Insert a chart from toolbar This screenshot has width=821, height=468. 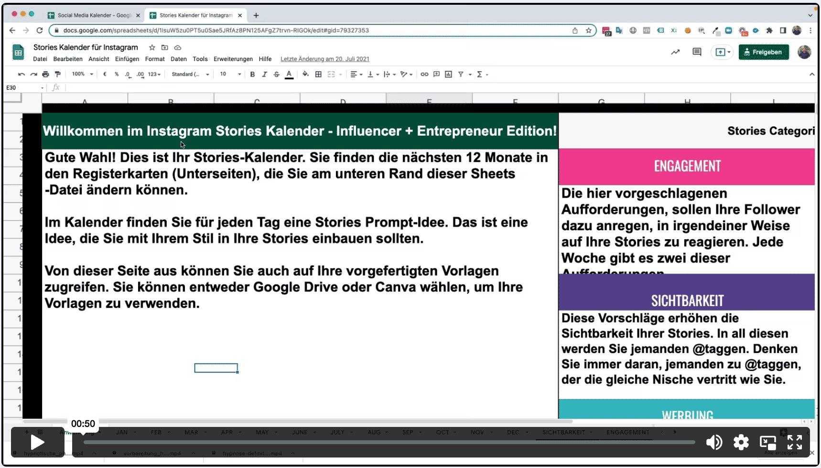tap(448, 74)
